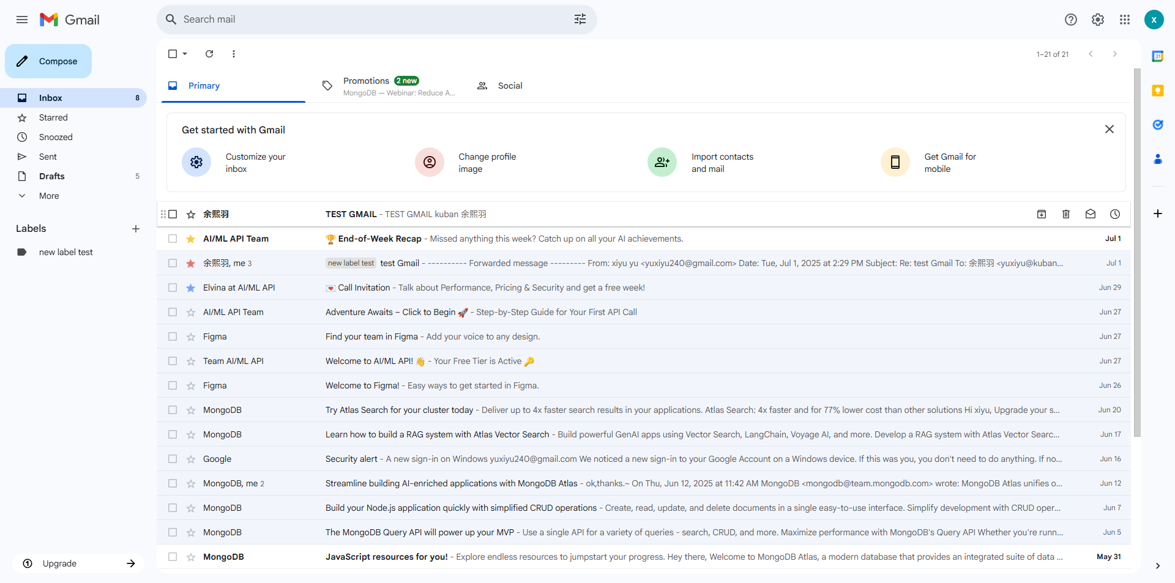
Task: Click Get Gmail for mobile link
Action: [950, 163]
